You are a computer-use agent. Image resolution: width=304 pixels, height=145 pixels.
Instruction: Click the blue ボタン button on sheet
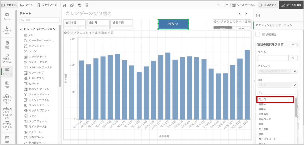coord(173,24)
